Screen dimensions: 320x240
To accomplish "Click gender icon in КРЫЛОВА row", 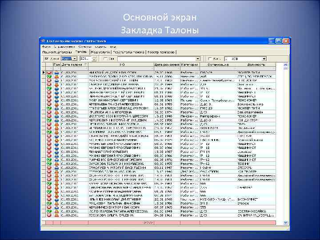I will click(56, 112).
